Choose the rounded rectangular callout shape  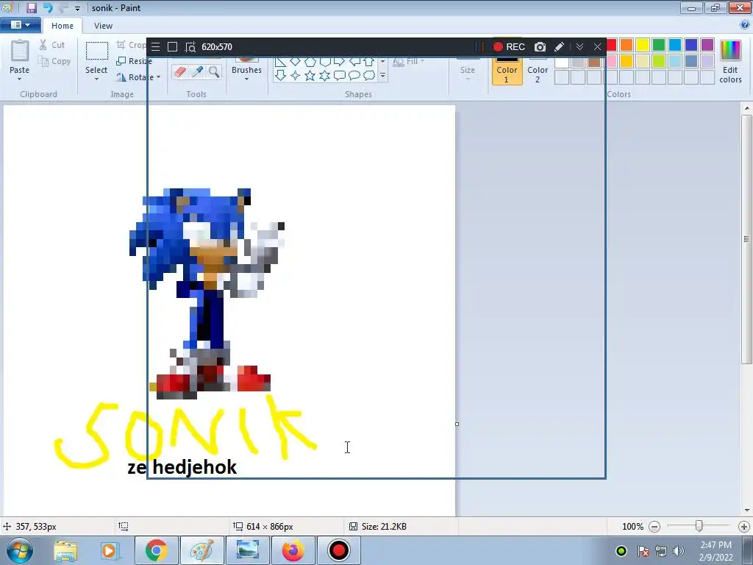[340, 76]
